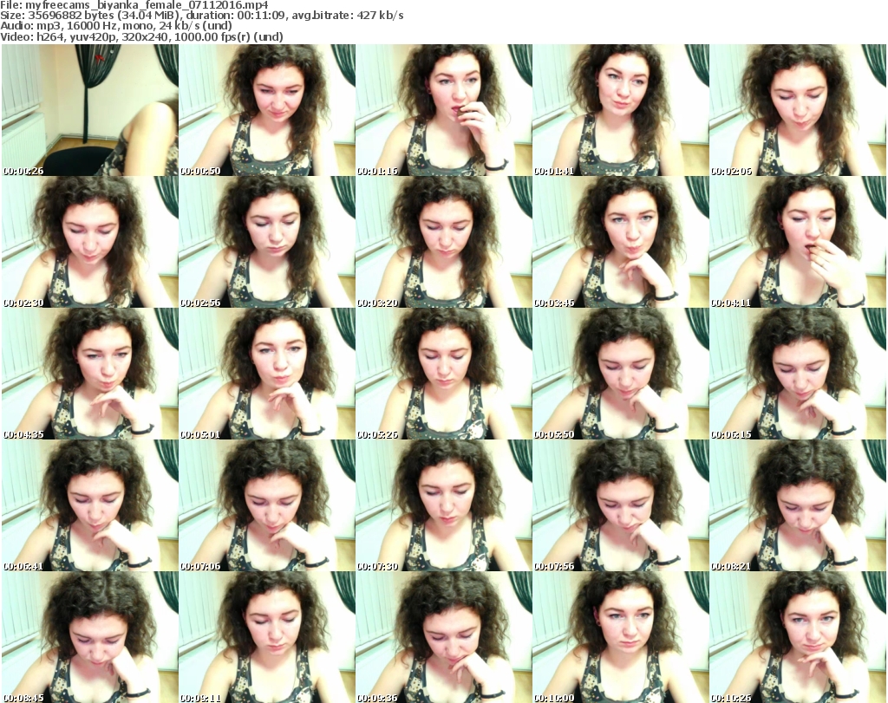Viewport: 888px width, 703px height.
Task: Select the thumbnail stamped 00:06:41
Action: click(x=90, y=505)
